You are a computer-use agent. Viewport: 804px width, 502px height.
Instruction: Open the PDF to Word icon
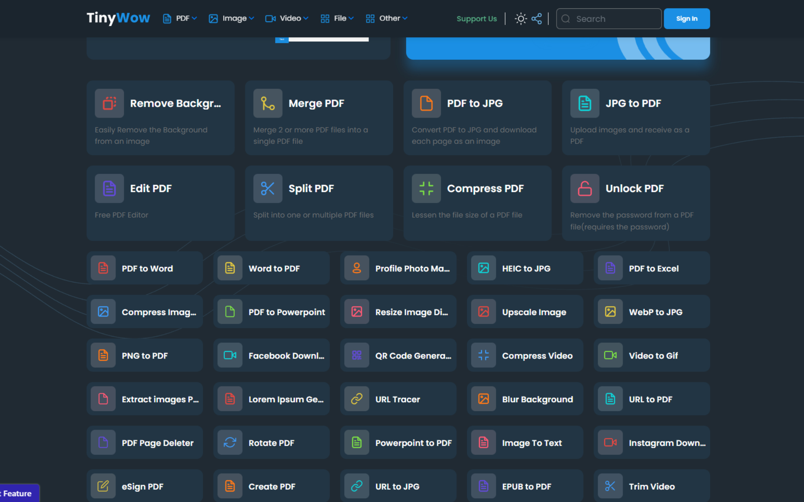pyautogui.click(x=103, y=268)
